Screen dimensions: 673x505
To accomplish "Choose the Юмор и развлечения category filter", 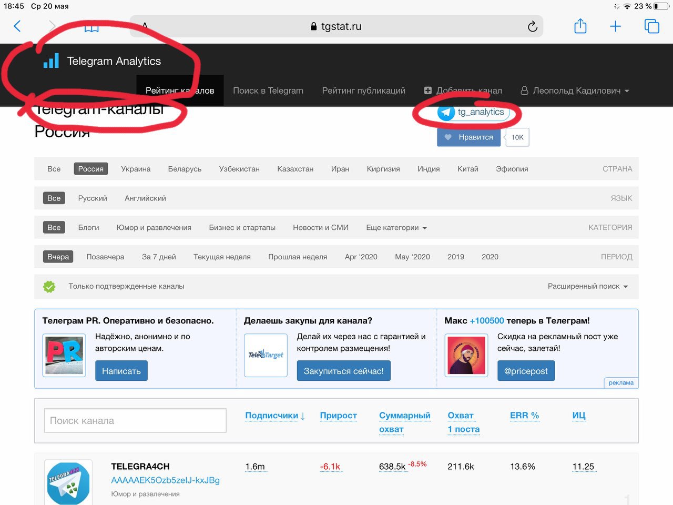I will click(154, 228).
